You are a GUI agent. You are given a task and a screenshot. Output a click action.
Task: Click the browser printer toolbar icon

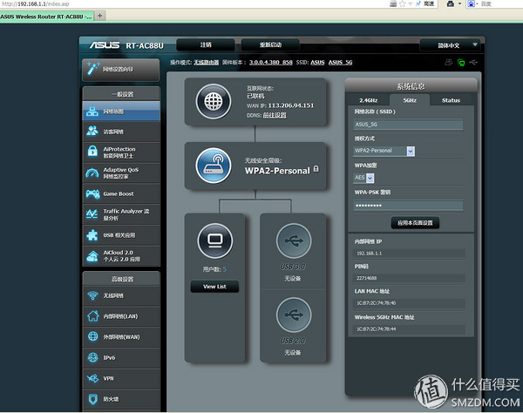click(x=451, y=3)
